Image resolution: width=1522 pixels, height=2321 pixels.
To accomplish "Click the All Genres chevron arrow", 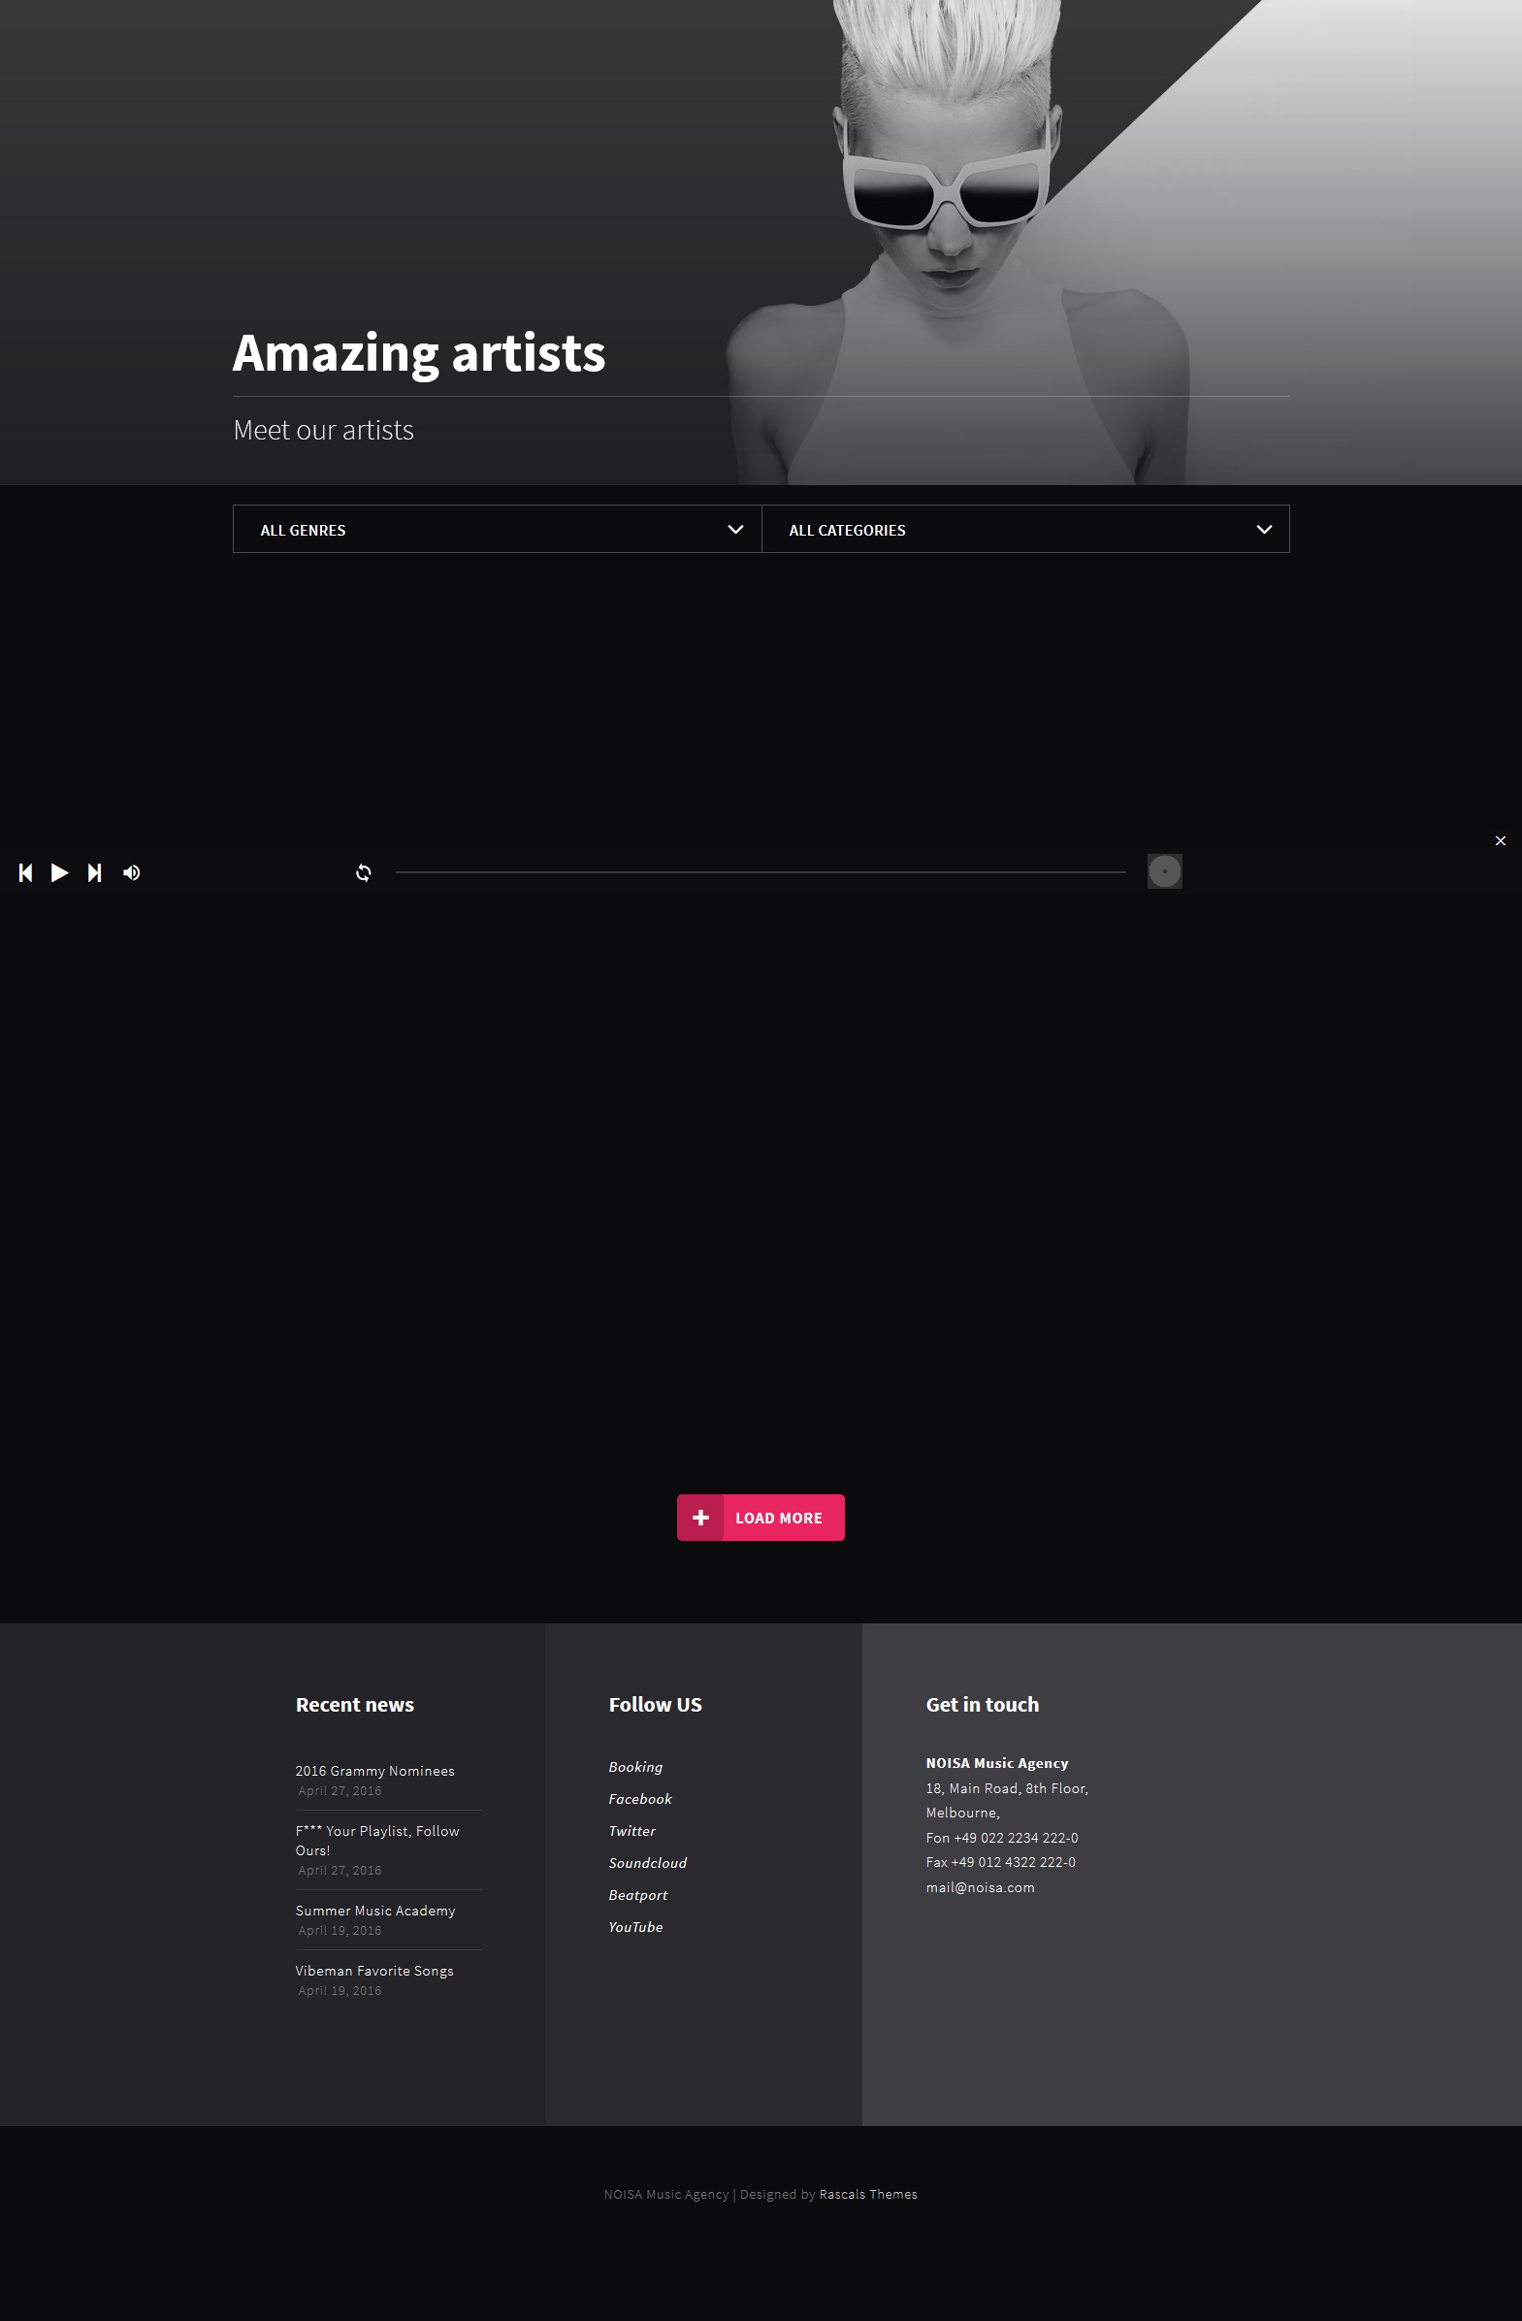I will (x=736, y=530).
